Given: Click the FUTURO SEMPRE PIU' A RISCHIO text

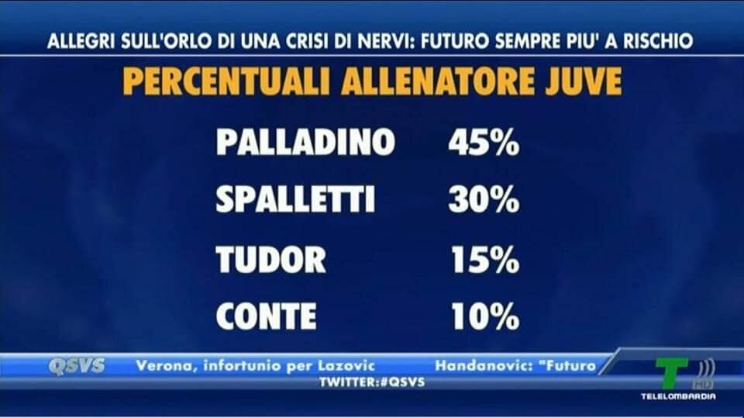Looking at the screenshot, I should (557, 41).
